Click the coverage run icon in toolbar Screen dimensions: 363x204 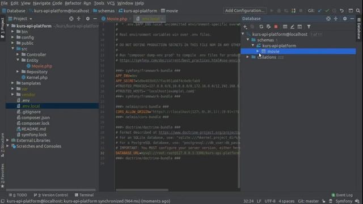tap(286, 11)
